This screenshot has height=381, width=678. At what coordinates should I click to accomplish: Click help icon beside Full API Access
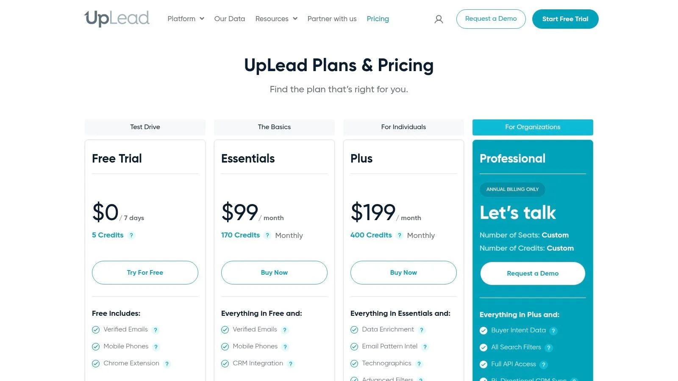[544, 364]
